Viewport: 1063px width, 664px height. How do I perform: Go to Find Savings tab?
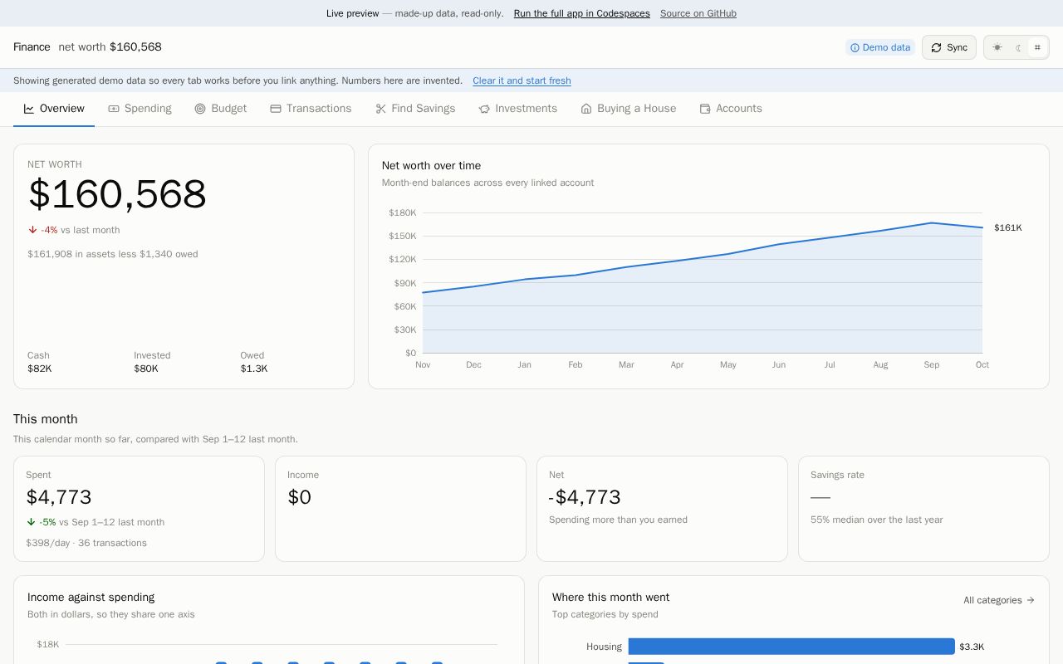[415, 109]
